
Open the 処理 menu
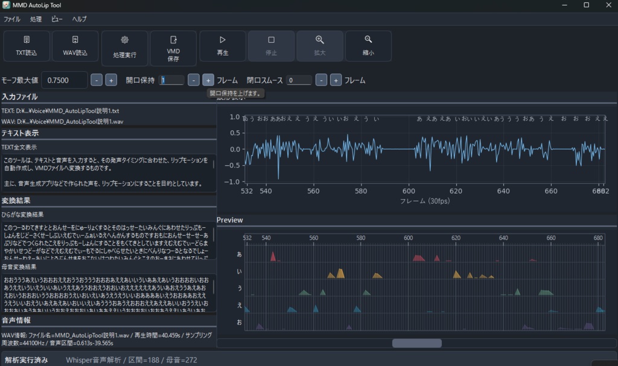click(x=36, y=19)
